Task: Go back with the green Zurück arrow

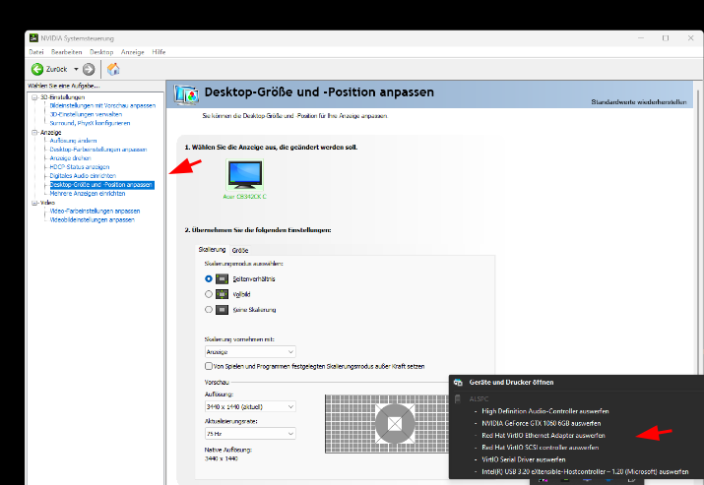Action: coord(37,69)
